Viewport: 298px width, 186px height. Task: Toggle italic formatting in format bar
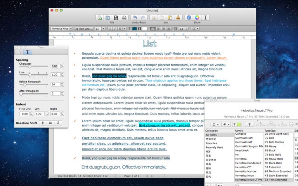pos(115,29)
